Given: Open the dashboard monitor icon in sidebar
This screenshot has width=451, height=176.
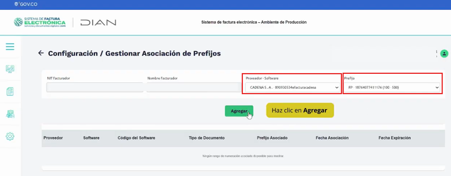Looking at the screenshot, I should coord(10,69).
